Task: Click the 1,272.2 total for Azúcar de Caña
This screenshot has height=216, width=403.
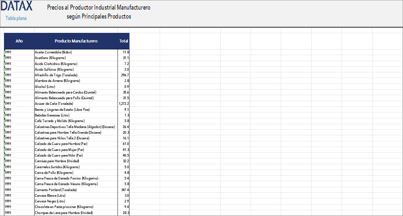Action: 123,104
